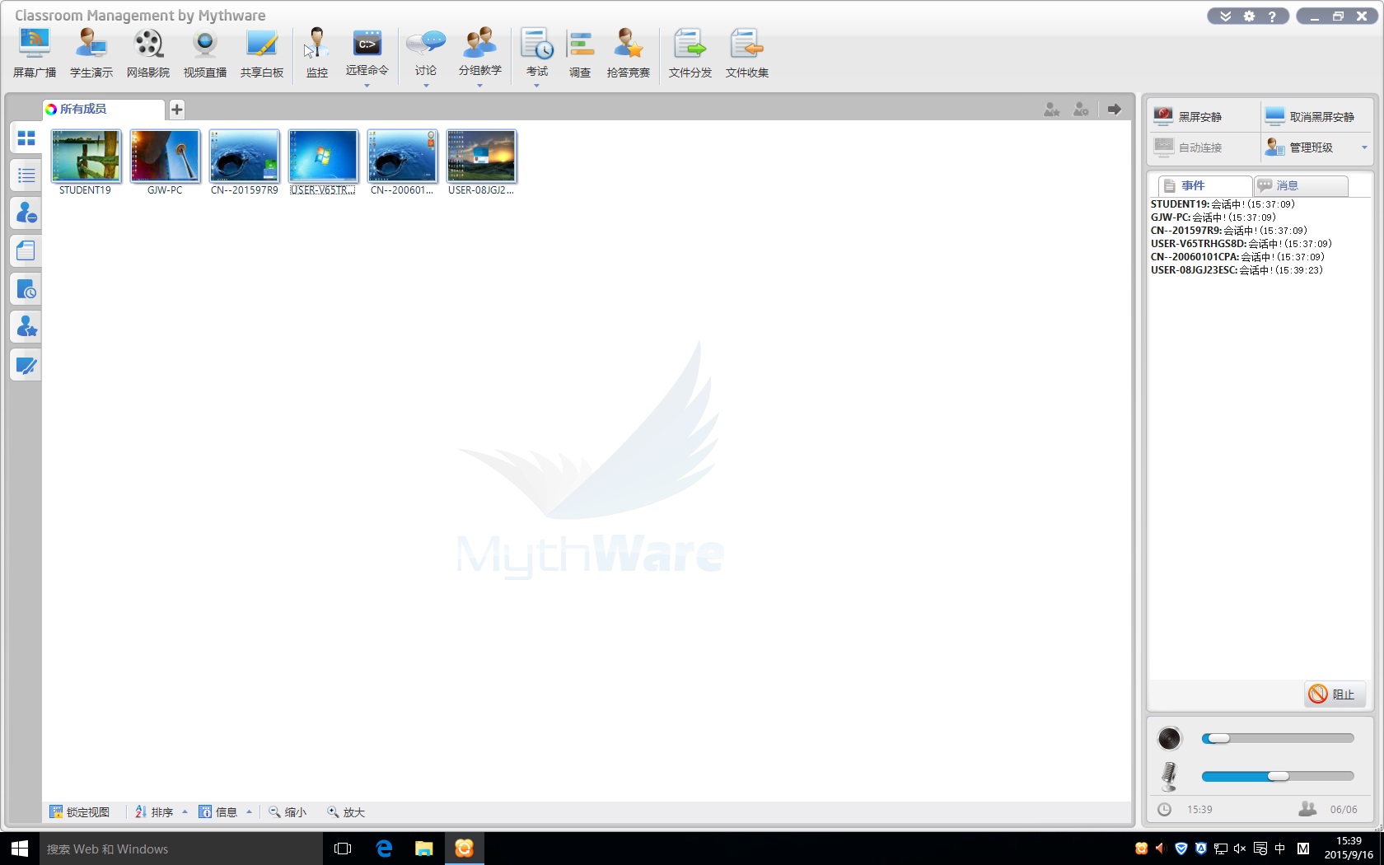This screenshot has height=865, width=1384.
Task: Click the 阻止 block button
Action: click(1333, 694)
